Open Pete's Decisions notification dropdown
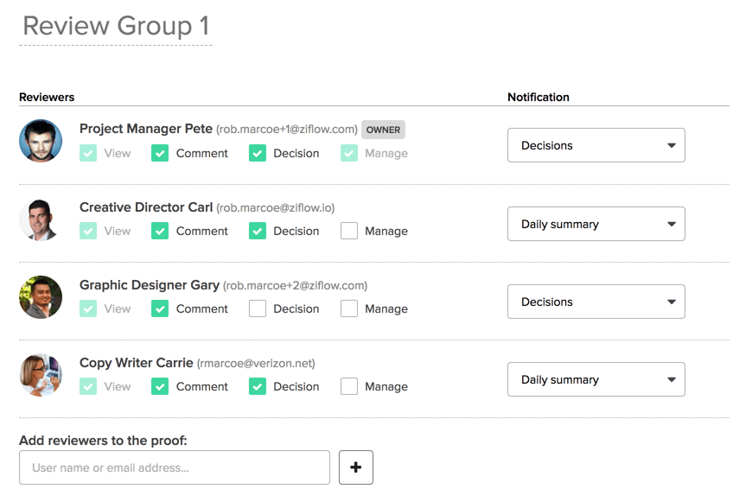752x502 pixels. pos(596,145)
